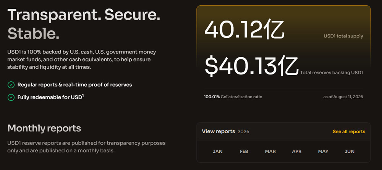
Task: Click the View reports heading
Action: (218, 131)
